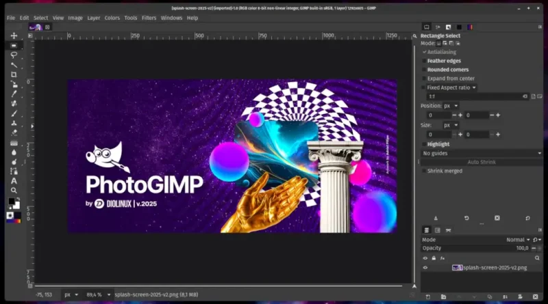Select the Free Select lasso tool
The image size is (548, 304).
pos(14,55)
